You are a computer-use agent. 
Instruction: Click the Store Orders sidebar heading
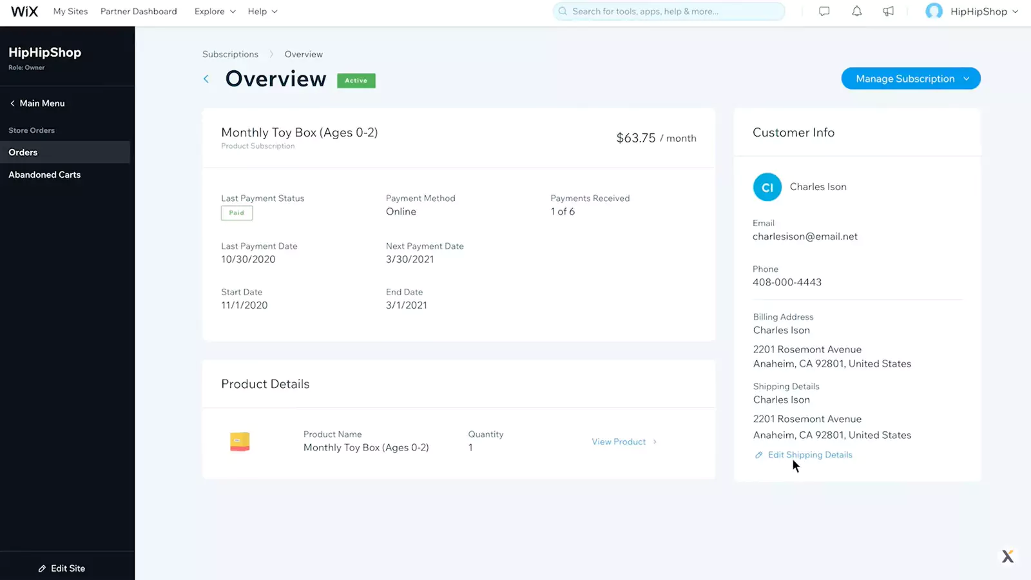coord(32,130)
